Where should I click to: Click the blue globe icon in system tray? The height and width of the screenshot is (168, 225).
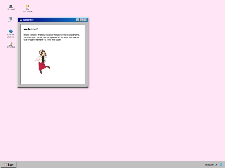(x=221, y=165)
